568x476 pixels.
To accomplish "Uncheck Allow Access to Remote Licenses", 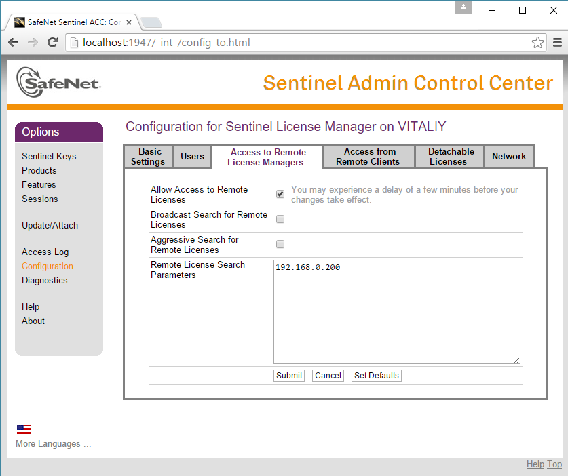I will [x=280, y=194].
